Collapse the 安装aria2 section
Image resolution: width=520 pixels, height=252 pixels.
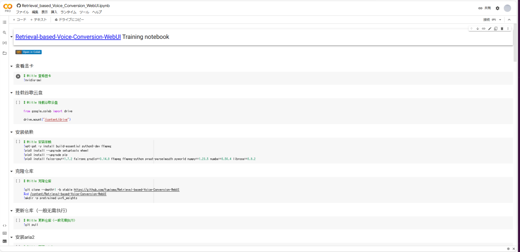[x=12, y=237]
